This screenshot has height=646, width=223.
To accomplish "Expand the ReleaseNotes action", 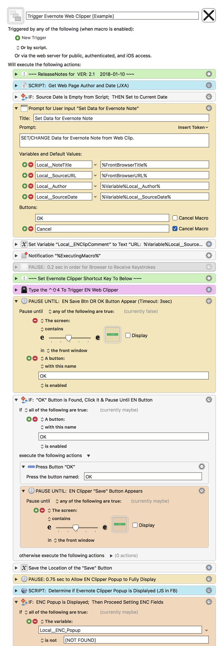I will (x=16, y=74).
